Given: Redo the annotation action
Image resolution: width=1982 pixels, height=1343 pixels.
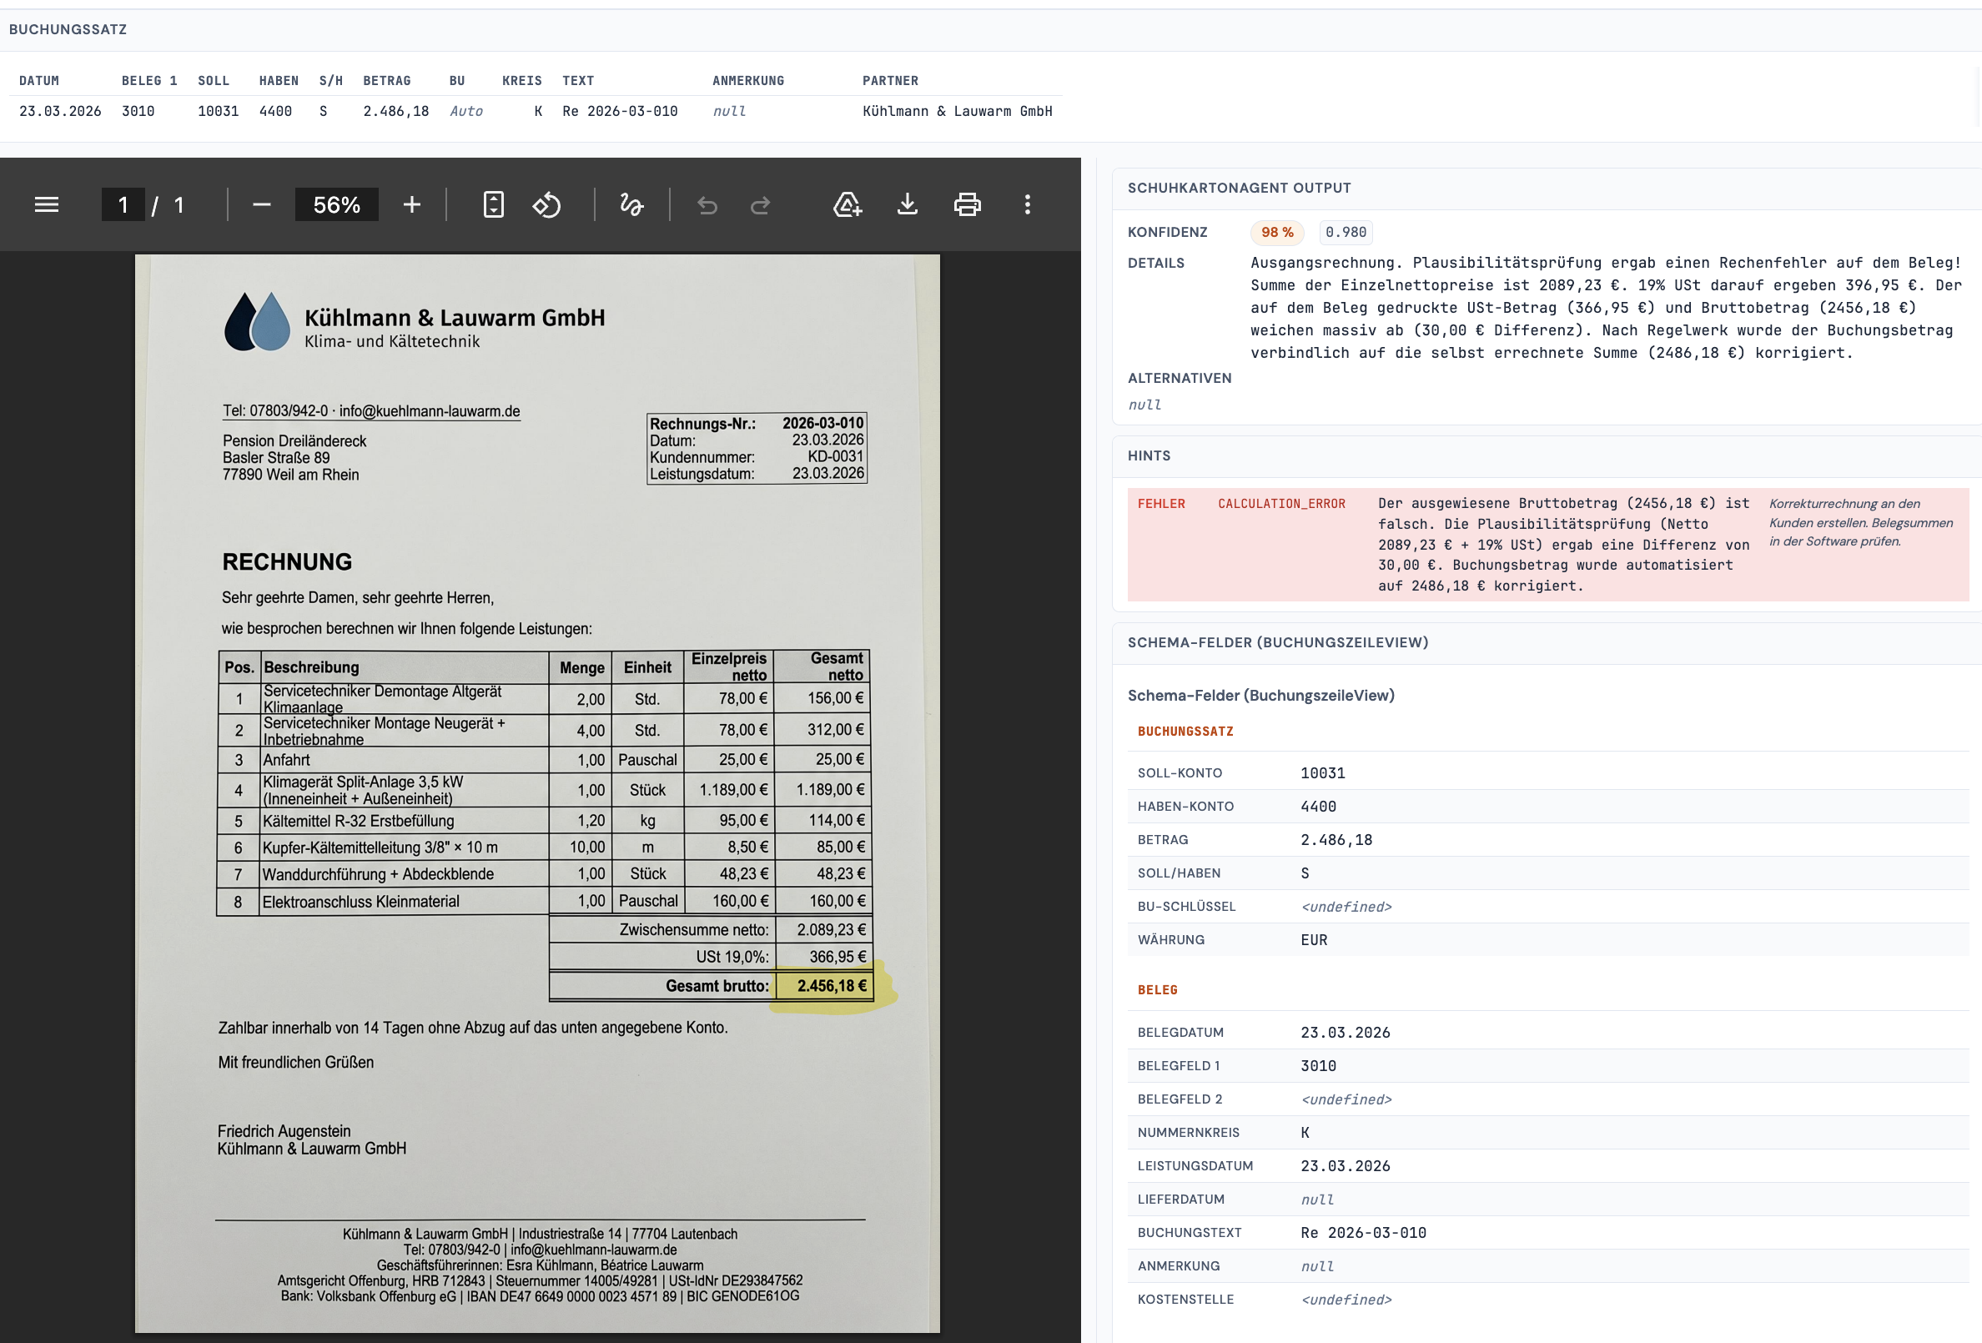Looking at the screenshot, I should [x=761, y=204].
